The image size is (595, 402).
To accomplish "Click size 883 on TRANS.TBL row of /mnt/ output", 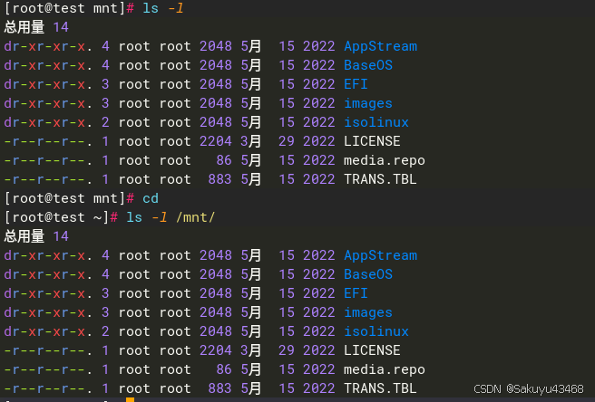I will pyautogui.click(x=219, y=388).
